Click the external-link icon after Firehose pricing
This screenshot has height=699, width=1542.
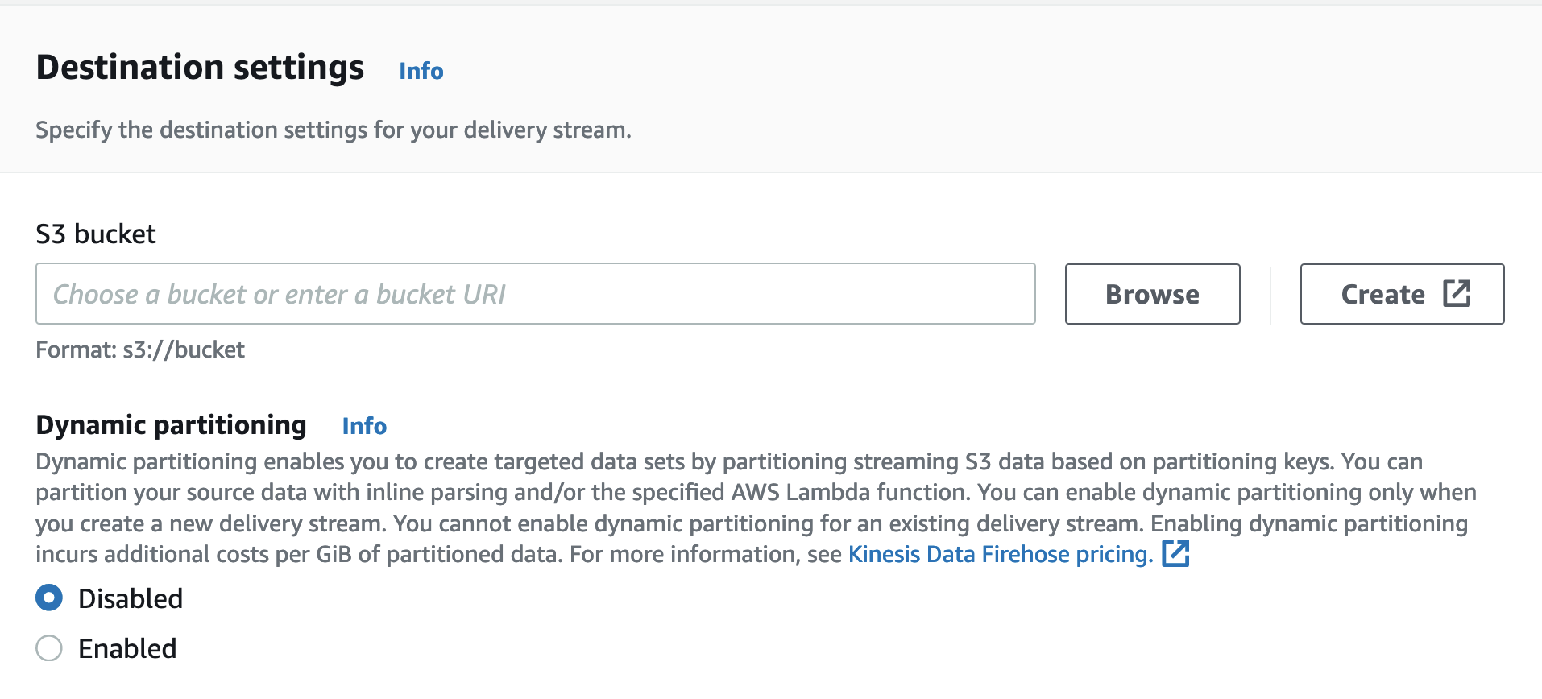coord(1175,554)
